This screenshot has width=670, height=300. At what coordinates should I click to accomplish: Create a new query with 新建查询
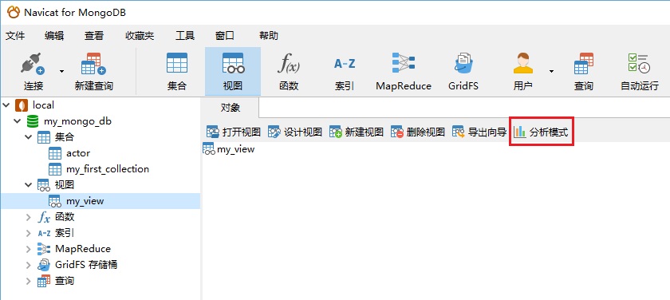tap(93, 71)
